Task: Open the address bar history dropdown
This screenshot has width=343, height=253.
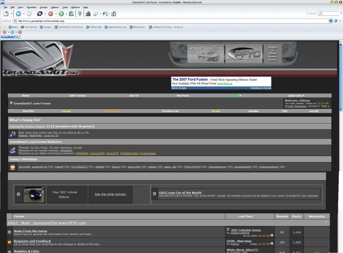Action: [x=331, y=21]
